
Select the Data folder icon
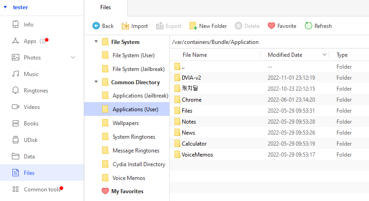click(x=16, y=156)
